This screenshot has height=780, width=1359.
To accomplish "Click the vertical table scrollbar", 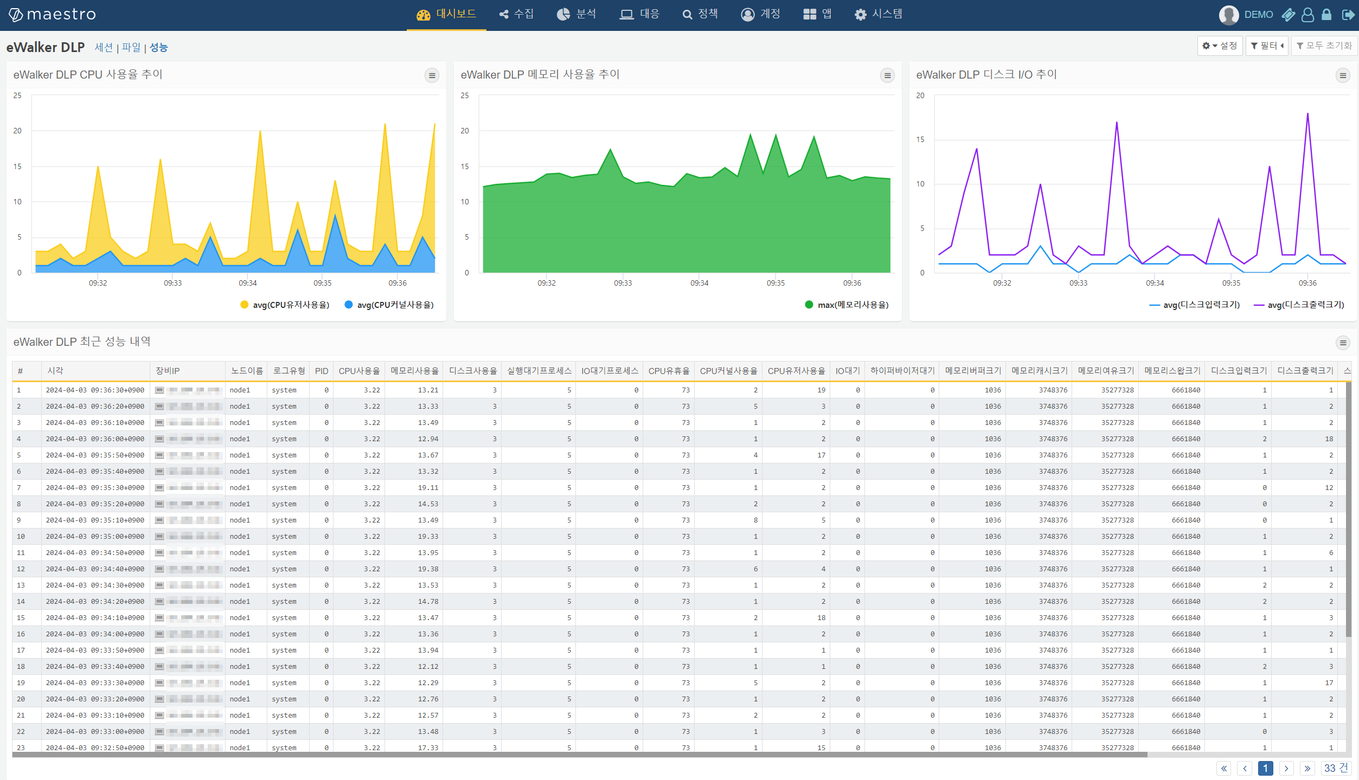I will pos(1348,510).
